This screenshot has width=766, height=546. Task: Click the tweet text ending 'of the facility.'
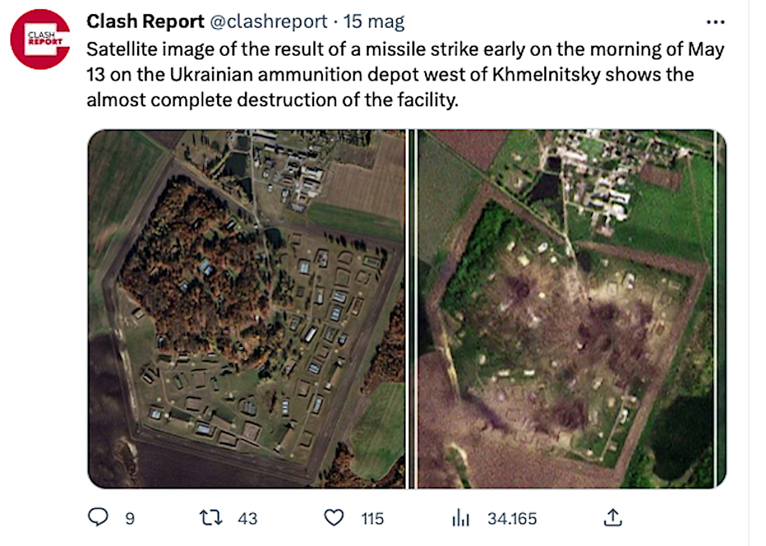coord(405,74)
